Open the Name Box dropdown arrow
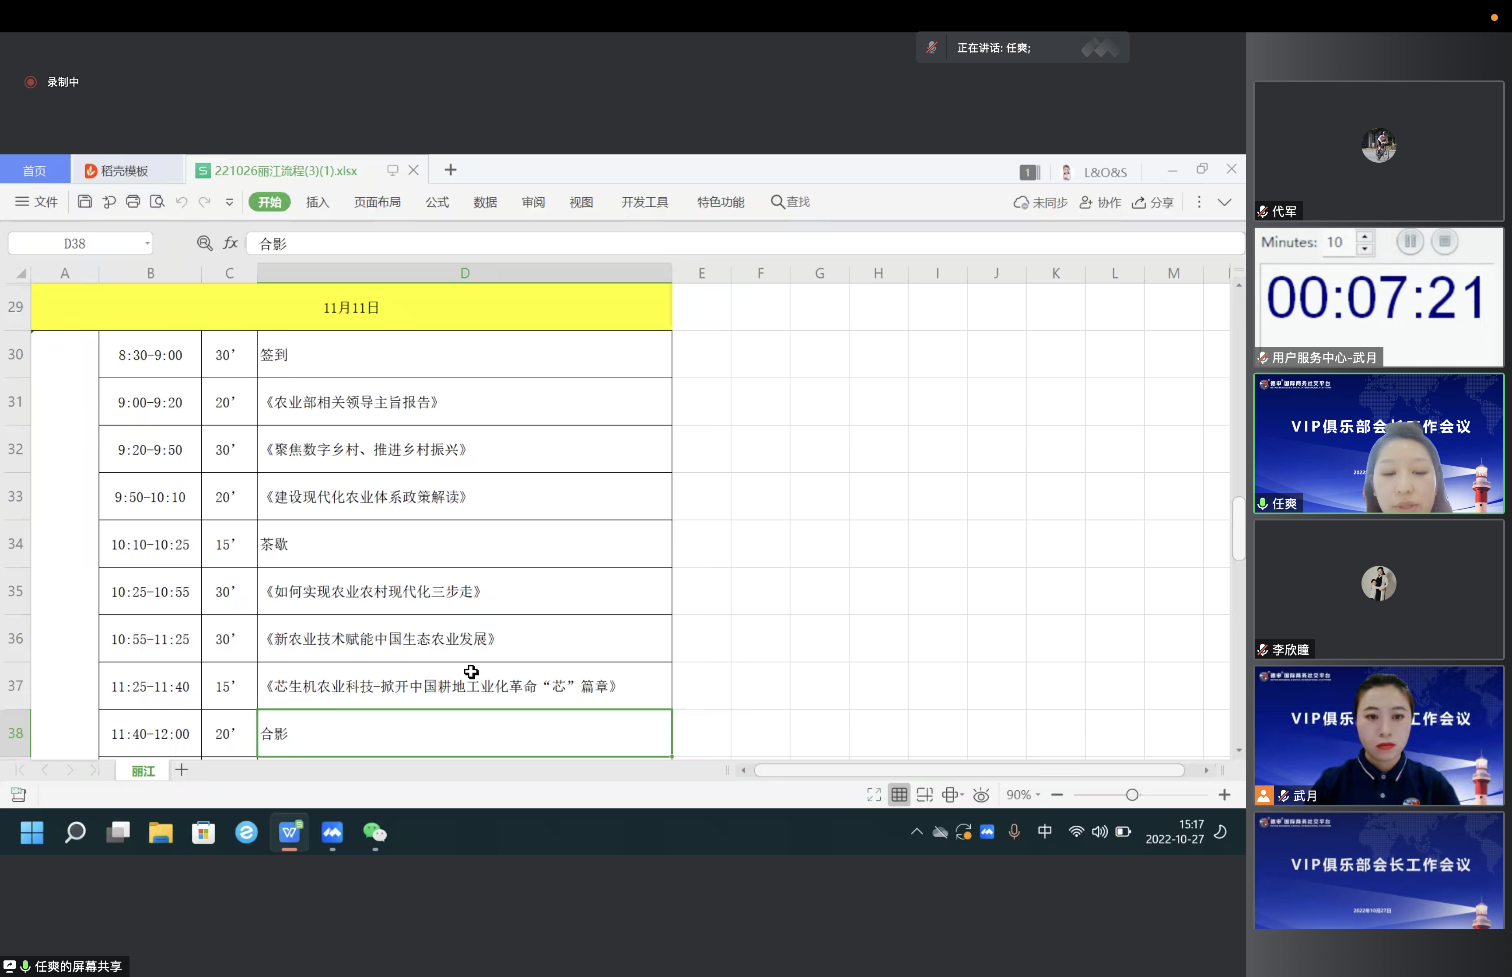The height and width of the screenshot is (977, 1512). 147,243
